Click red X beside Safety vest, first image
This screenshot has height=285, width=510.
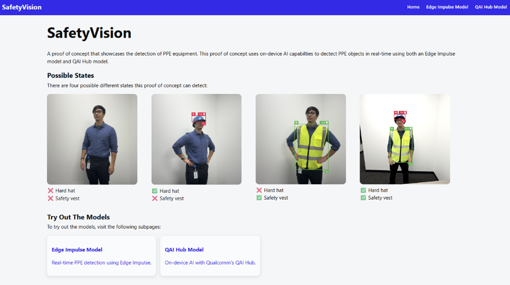pos(51,198)
